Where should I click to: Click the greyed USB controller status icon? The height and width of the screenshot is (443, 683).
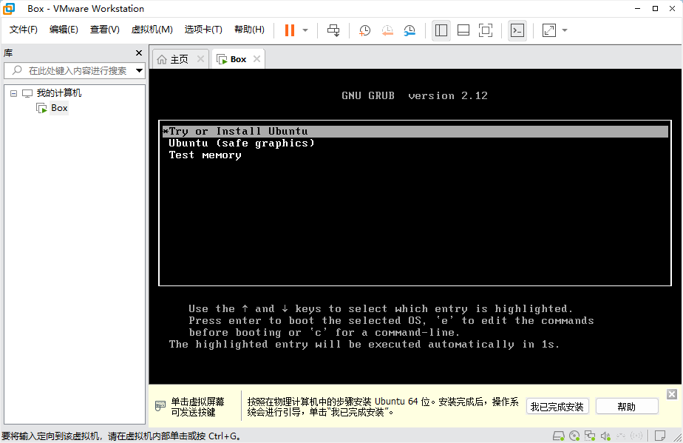point(621,436)
